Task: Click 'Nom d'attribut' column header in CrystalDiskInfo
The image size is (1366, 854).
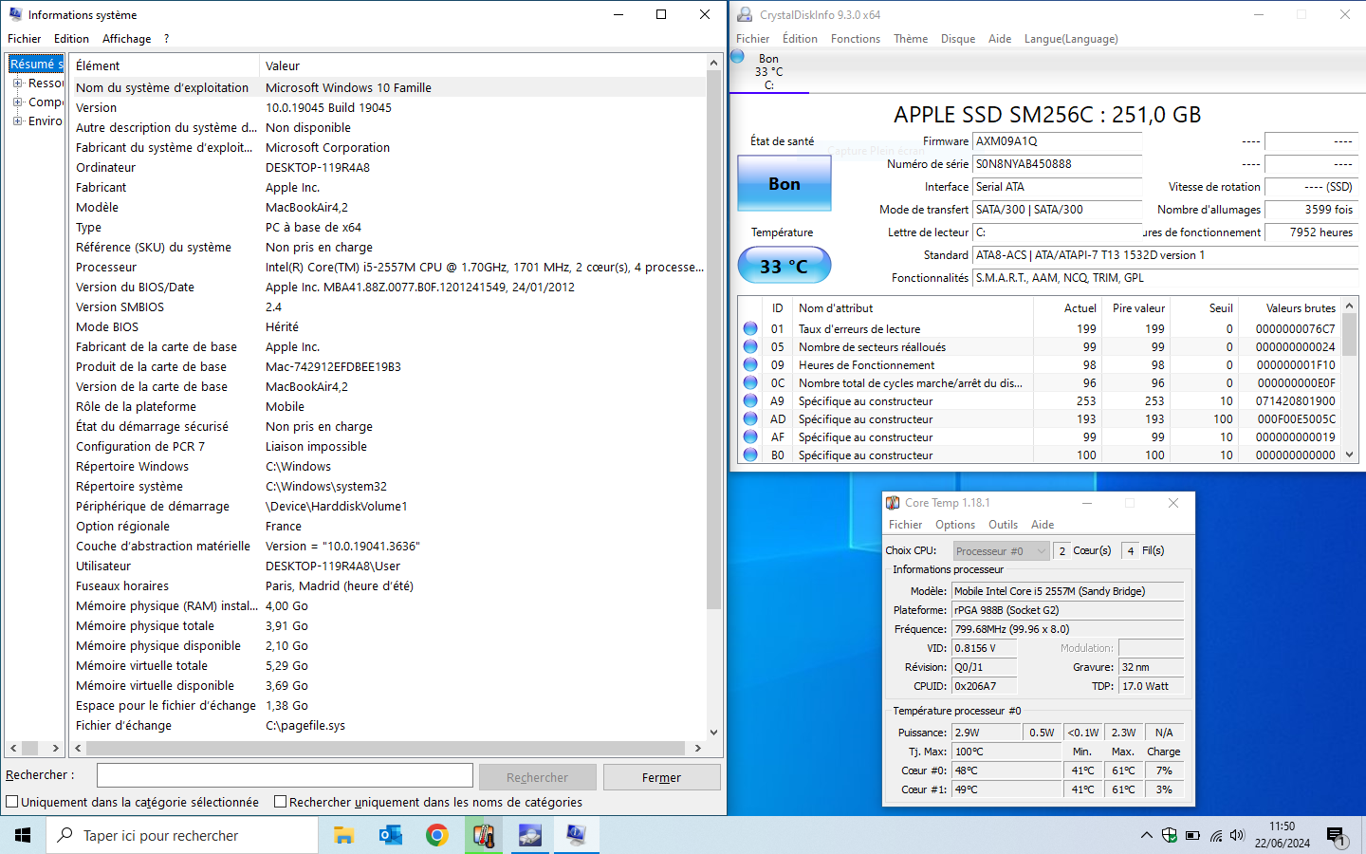Action: [x=913, y=308]
